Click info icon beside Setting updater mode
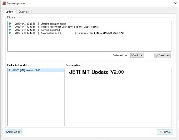The image size is (179, 140). (x=10, y=23)
